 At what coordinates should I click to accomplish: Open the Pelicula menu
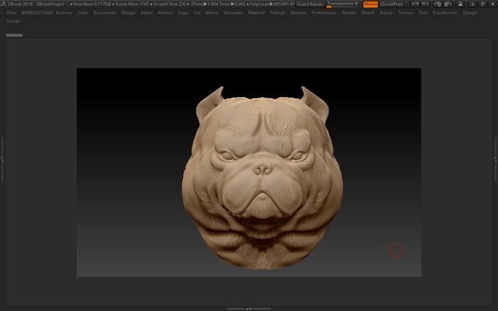pos(277,12)
